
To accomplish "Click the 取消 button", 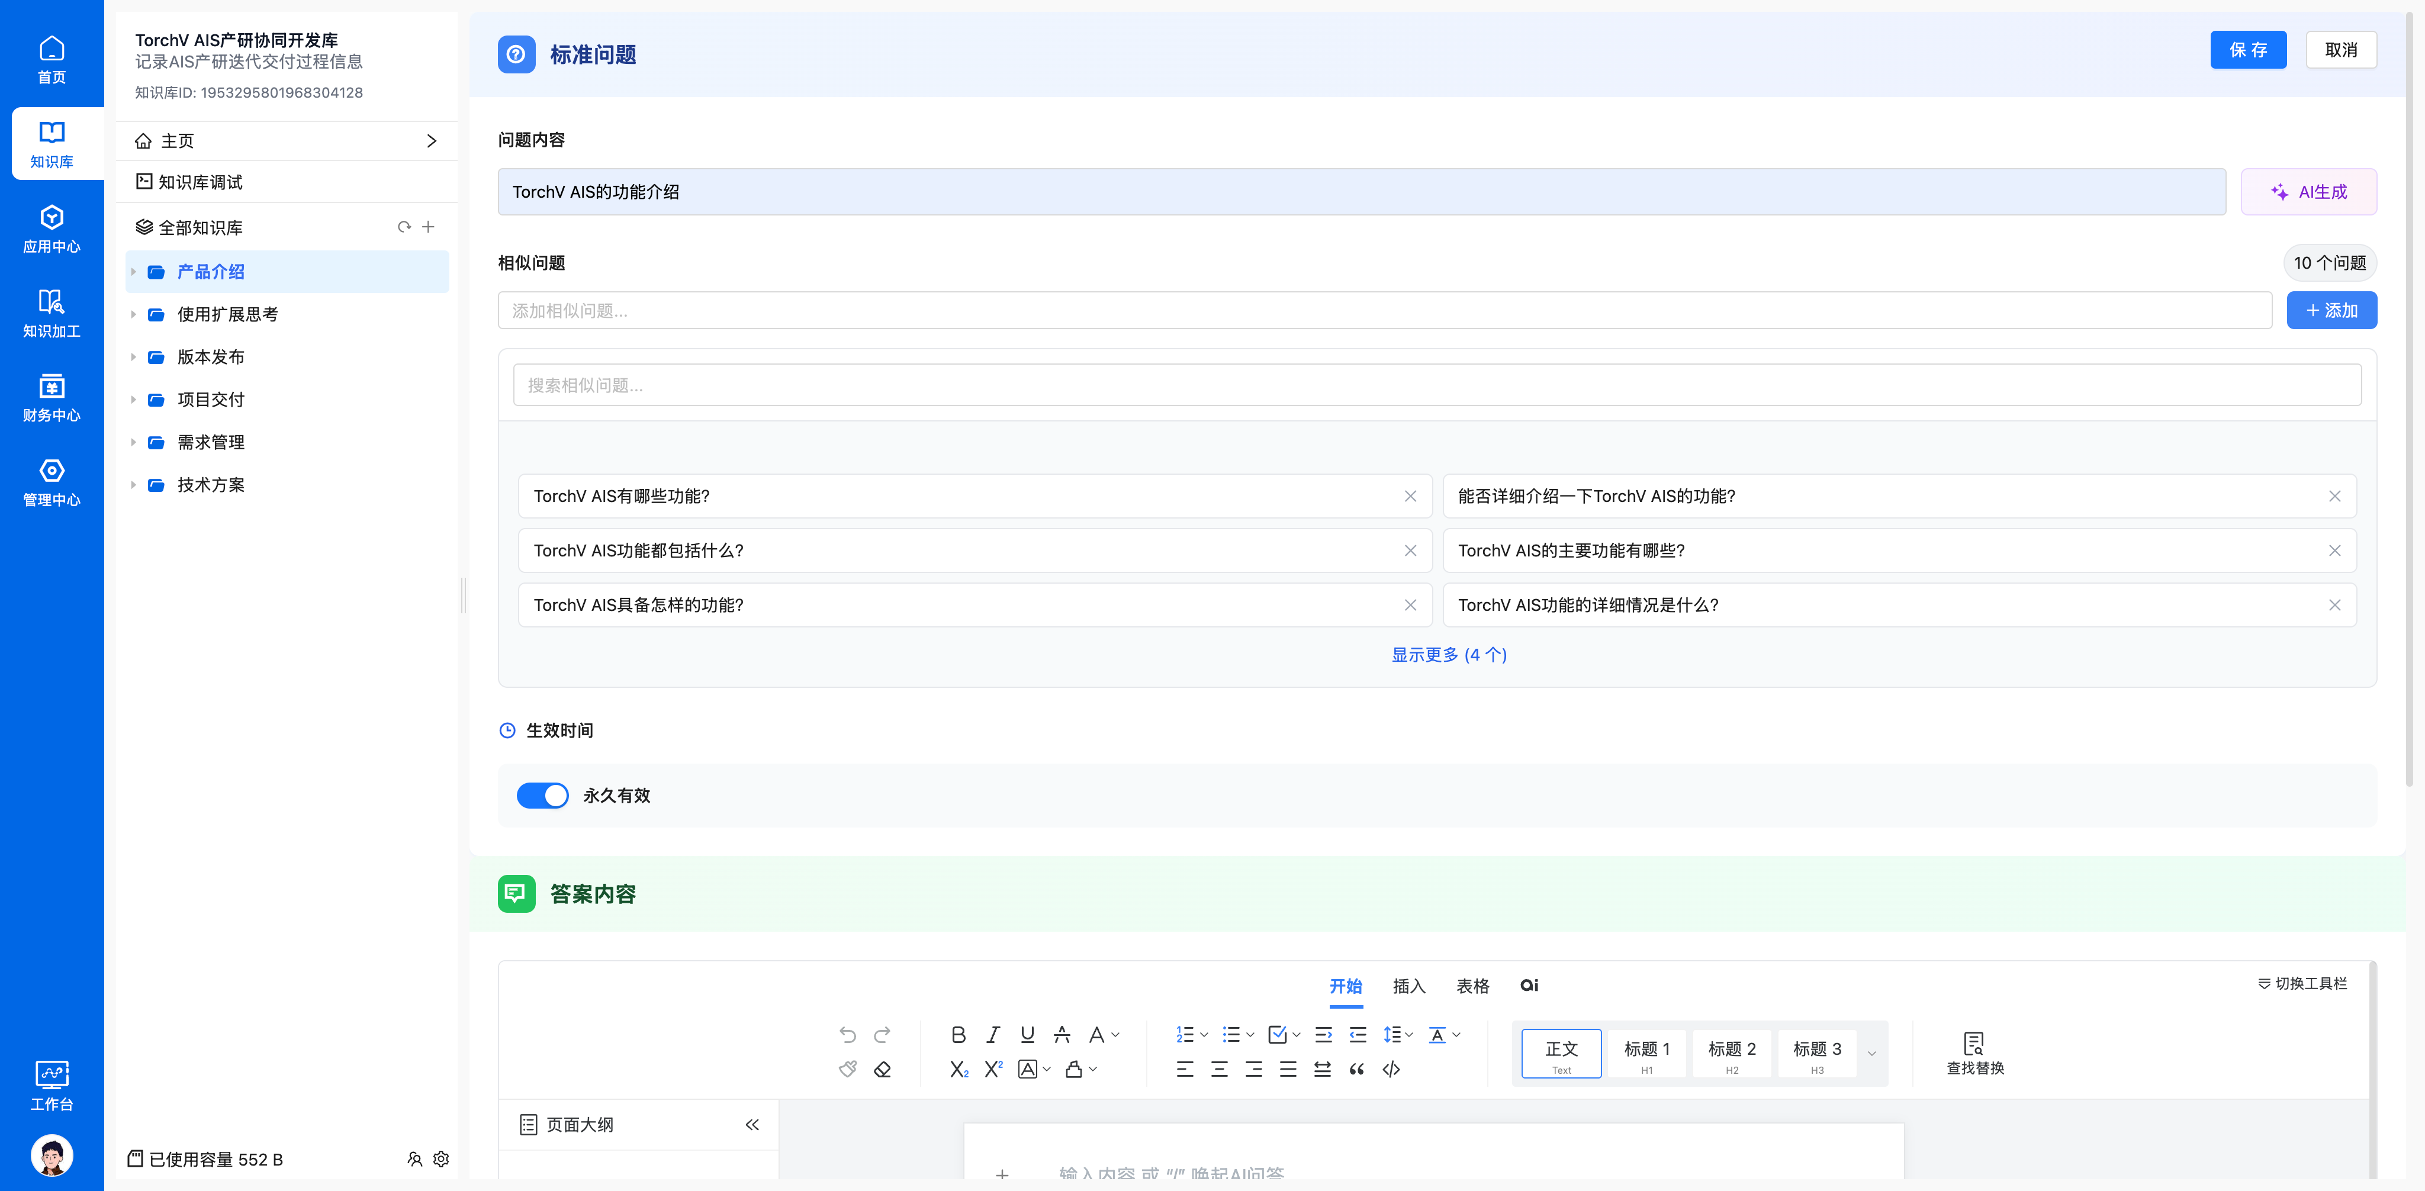I will 2340,50.
